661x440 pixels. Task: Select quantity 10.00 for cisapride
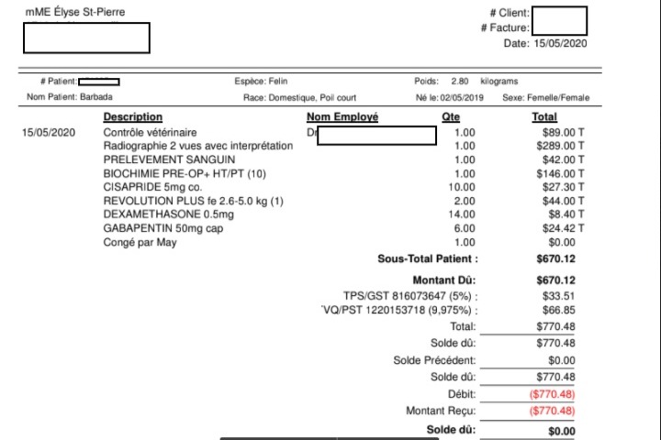462,187
